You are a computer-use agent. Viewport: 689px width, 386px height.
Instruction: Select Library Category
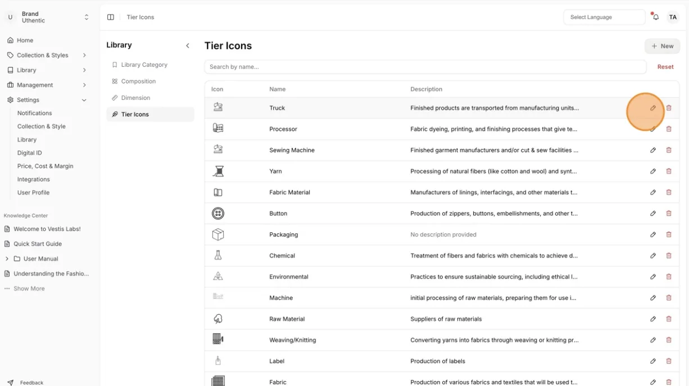144,65
